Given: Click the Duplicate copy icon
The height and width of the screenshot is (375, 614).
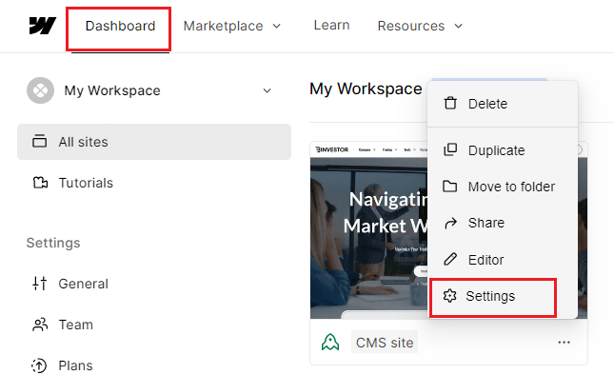Looking at the screenshot, I should coord(450,150).
